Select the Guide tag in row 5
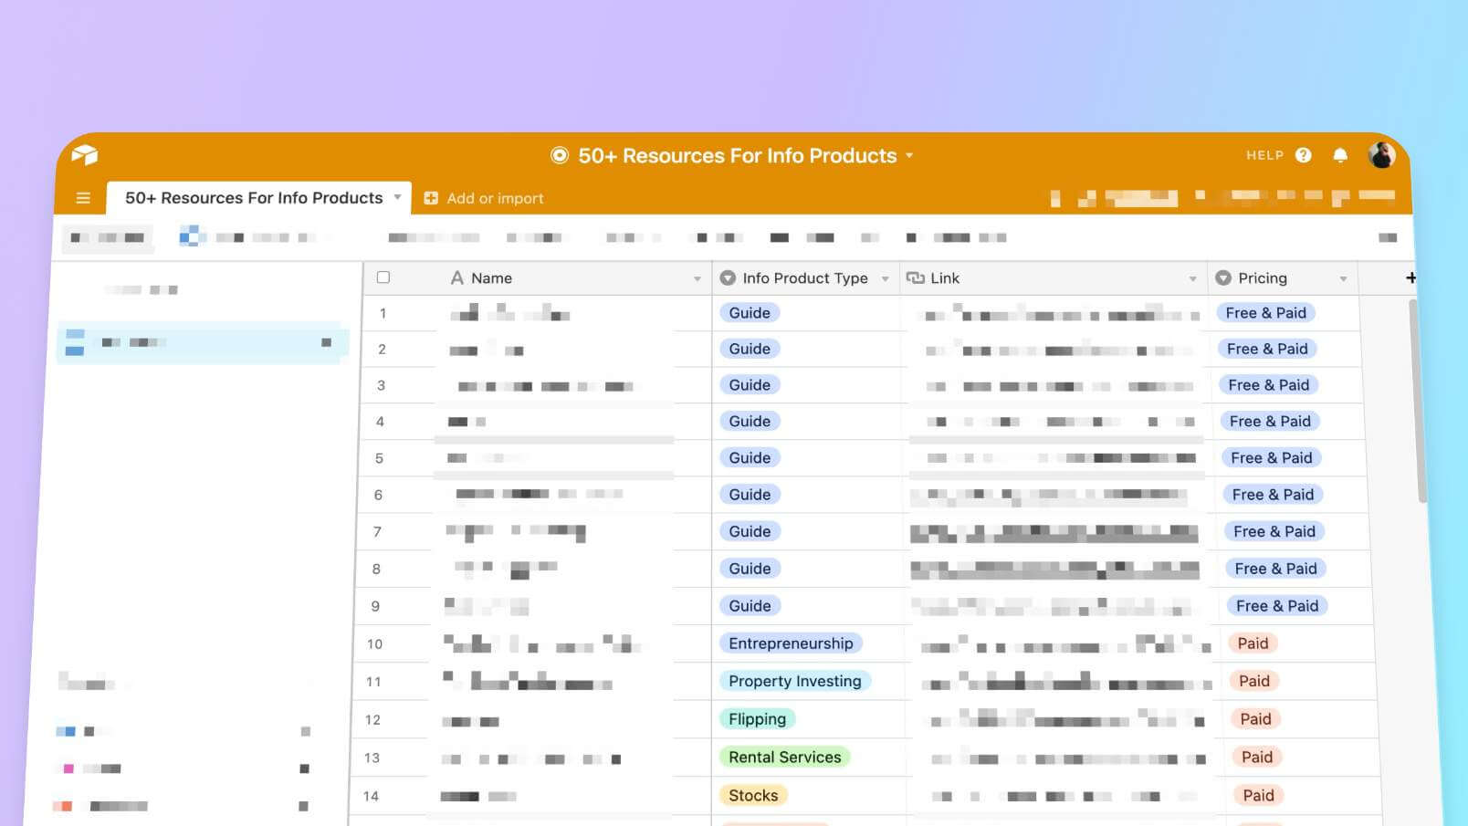This screenshot has width=1468, height=826. 750,458
